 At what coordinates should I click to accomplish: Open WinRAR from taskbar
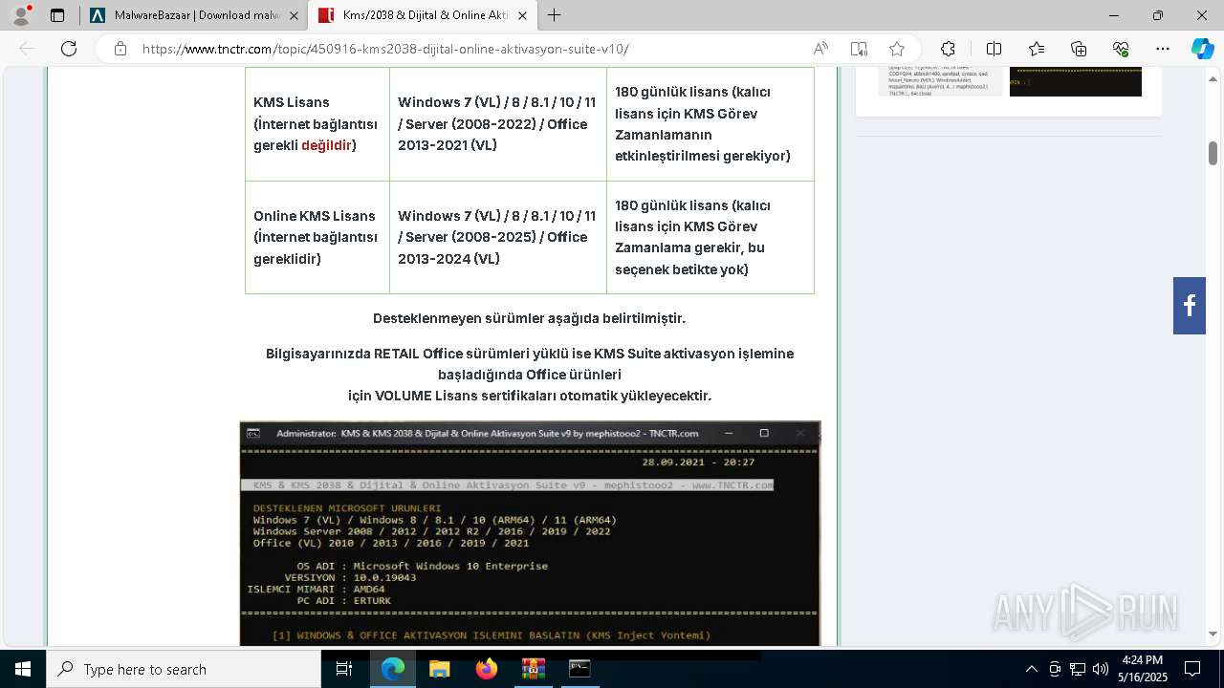pyautogui.click(x=533, y=669)
